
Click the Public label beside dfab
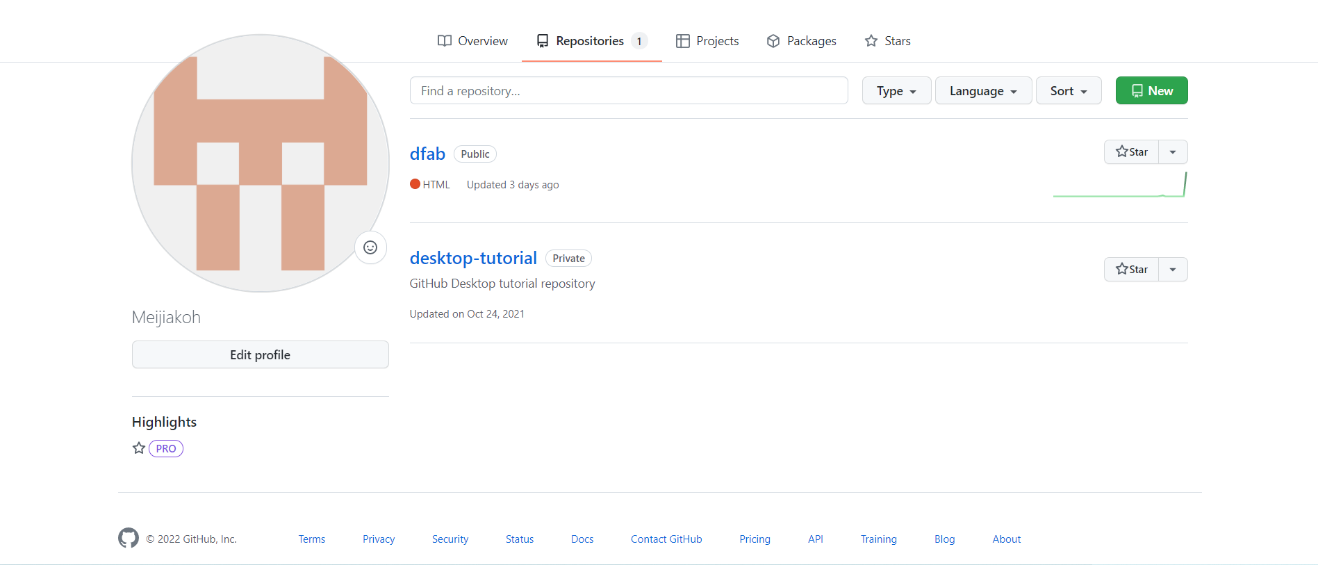coord(475,154)
